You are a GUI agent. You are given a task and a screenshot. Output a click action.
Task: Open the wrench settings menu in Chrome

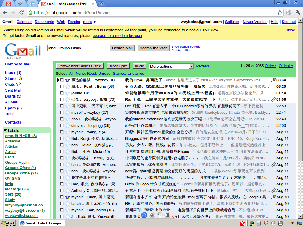click(298, 12)
